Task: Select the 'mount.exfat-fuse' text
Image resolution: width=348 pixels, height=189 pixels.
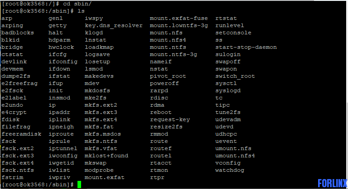Action: [x=179, y=18]
